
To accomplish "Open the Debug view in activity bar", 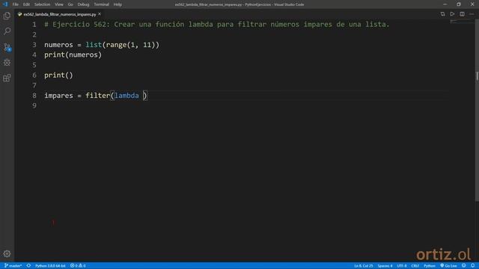I will [x=7, y=62].
